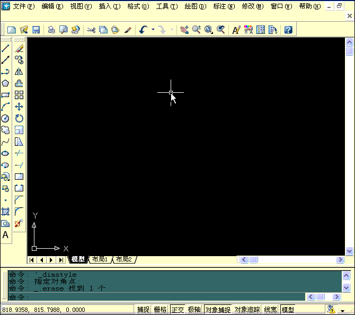Toggle 正交 ortho mode
355x315 pixels.
(x=177, y=309)
